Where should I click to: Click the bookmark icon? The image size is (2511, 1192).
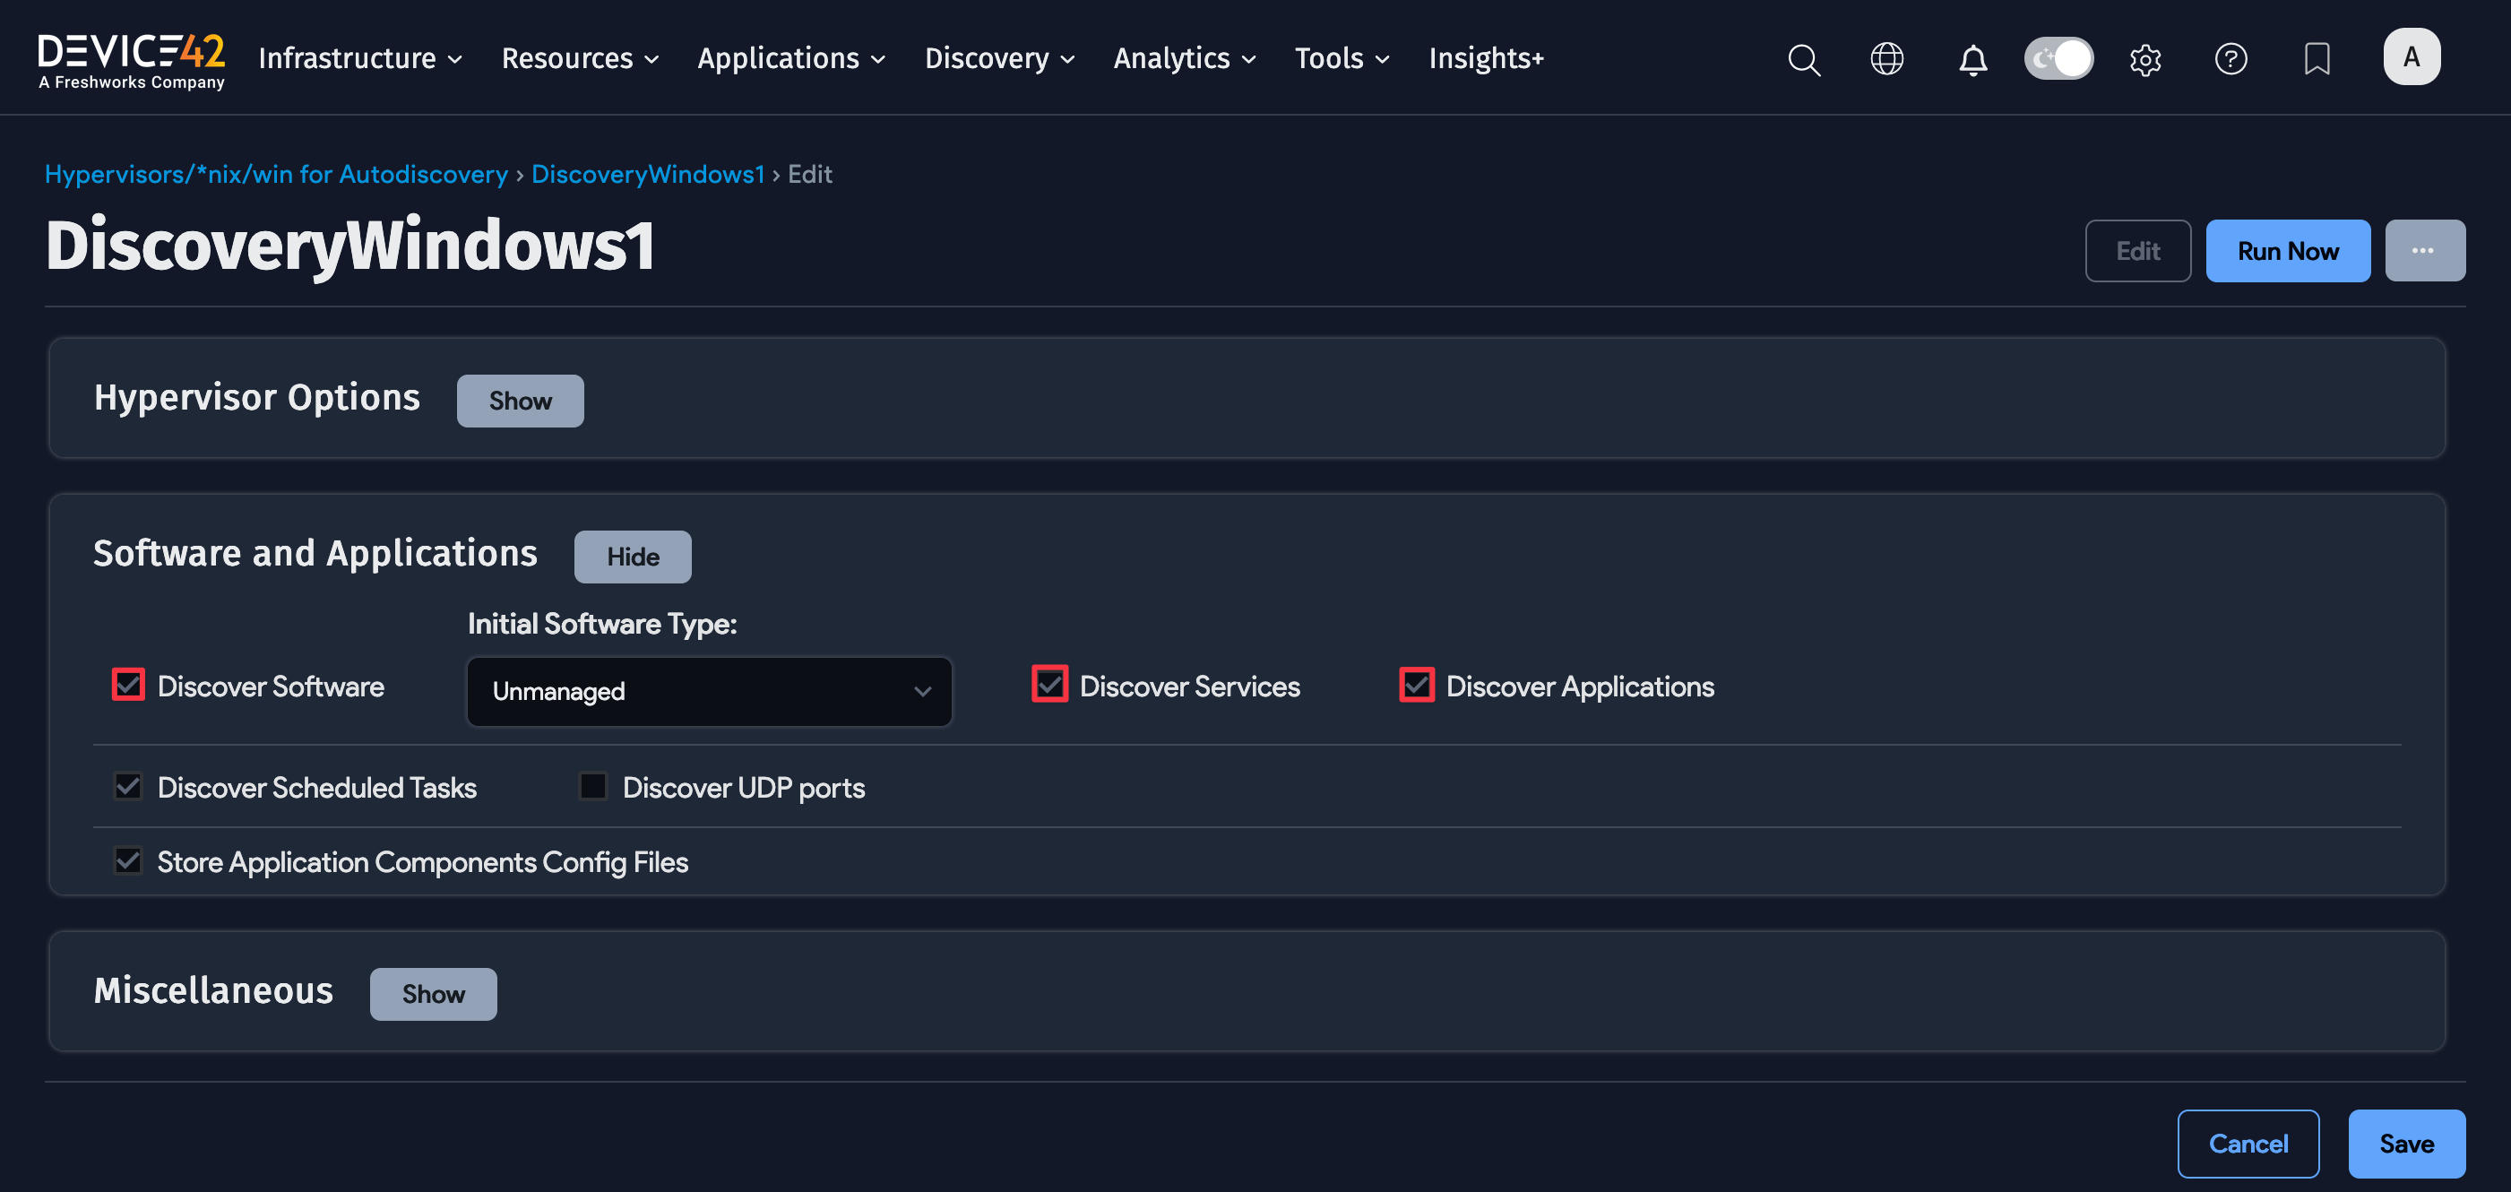pyautogui.click(x=2317, y=58)
